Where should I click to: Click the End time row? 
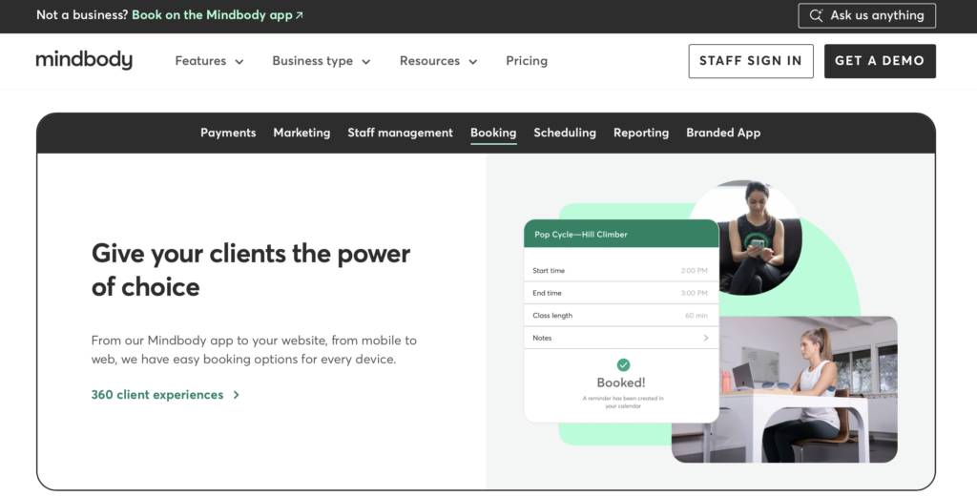(x=621, y=293)
